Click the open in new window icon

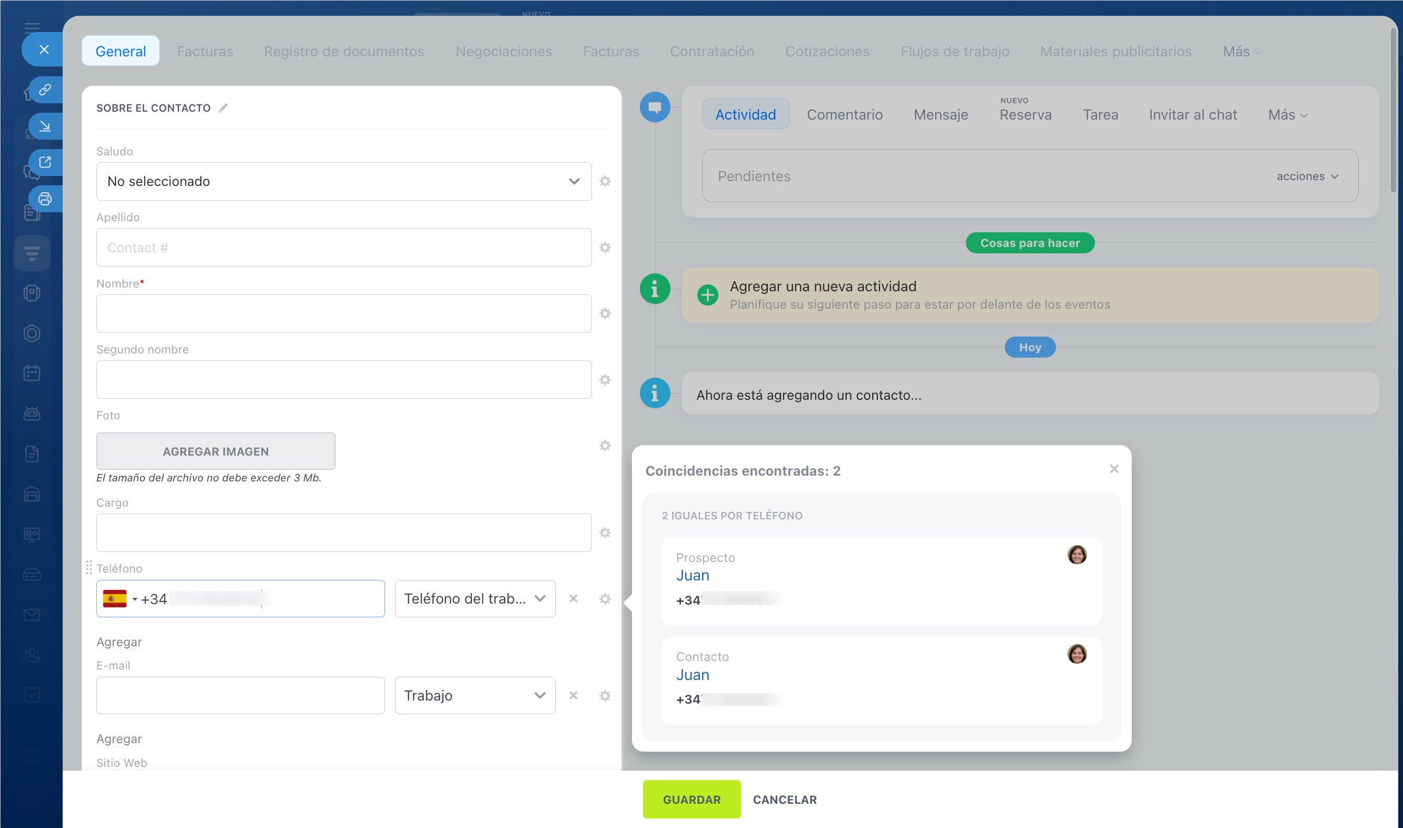[x=45, y=162]
